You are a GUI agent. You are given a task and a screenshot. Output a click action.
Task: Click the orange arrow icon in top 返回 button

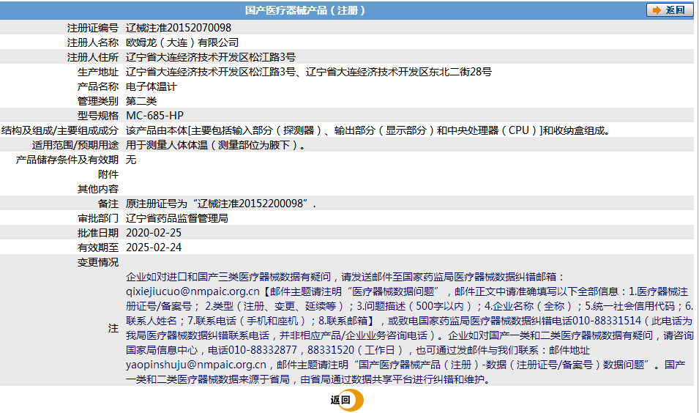pos(657,10)
